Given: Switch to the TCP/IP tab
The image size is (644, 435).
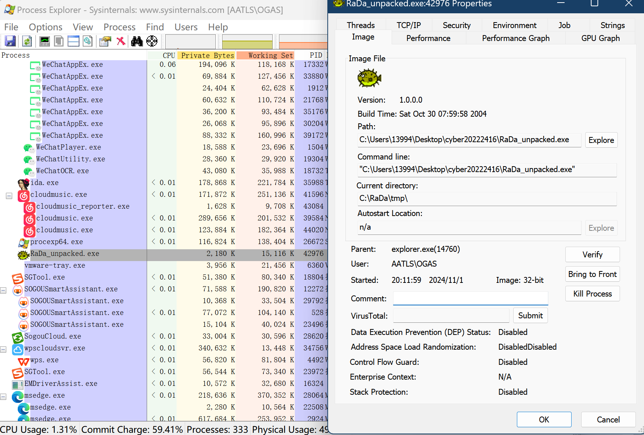Looking at the screenshot, I should click(x=409, y=25).
